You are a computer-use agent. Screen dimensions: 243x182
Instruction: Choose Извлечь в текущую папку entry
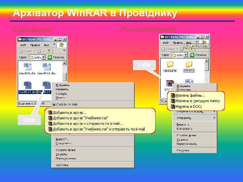coord(196,101)
